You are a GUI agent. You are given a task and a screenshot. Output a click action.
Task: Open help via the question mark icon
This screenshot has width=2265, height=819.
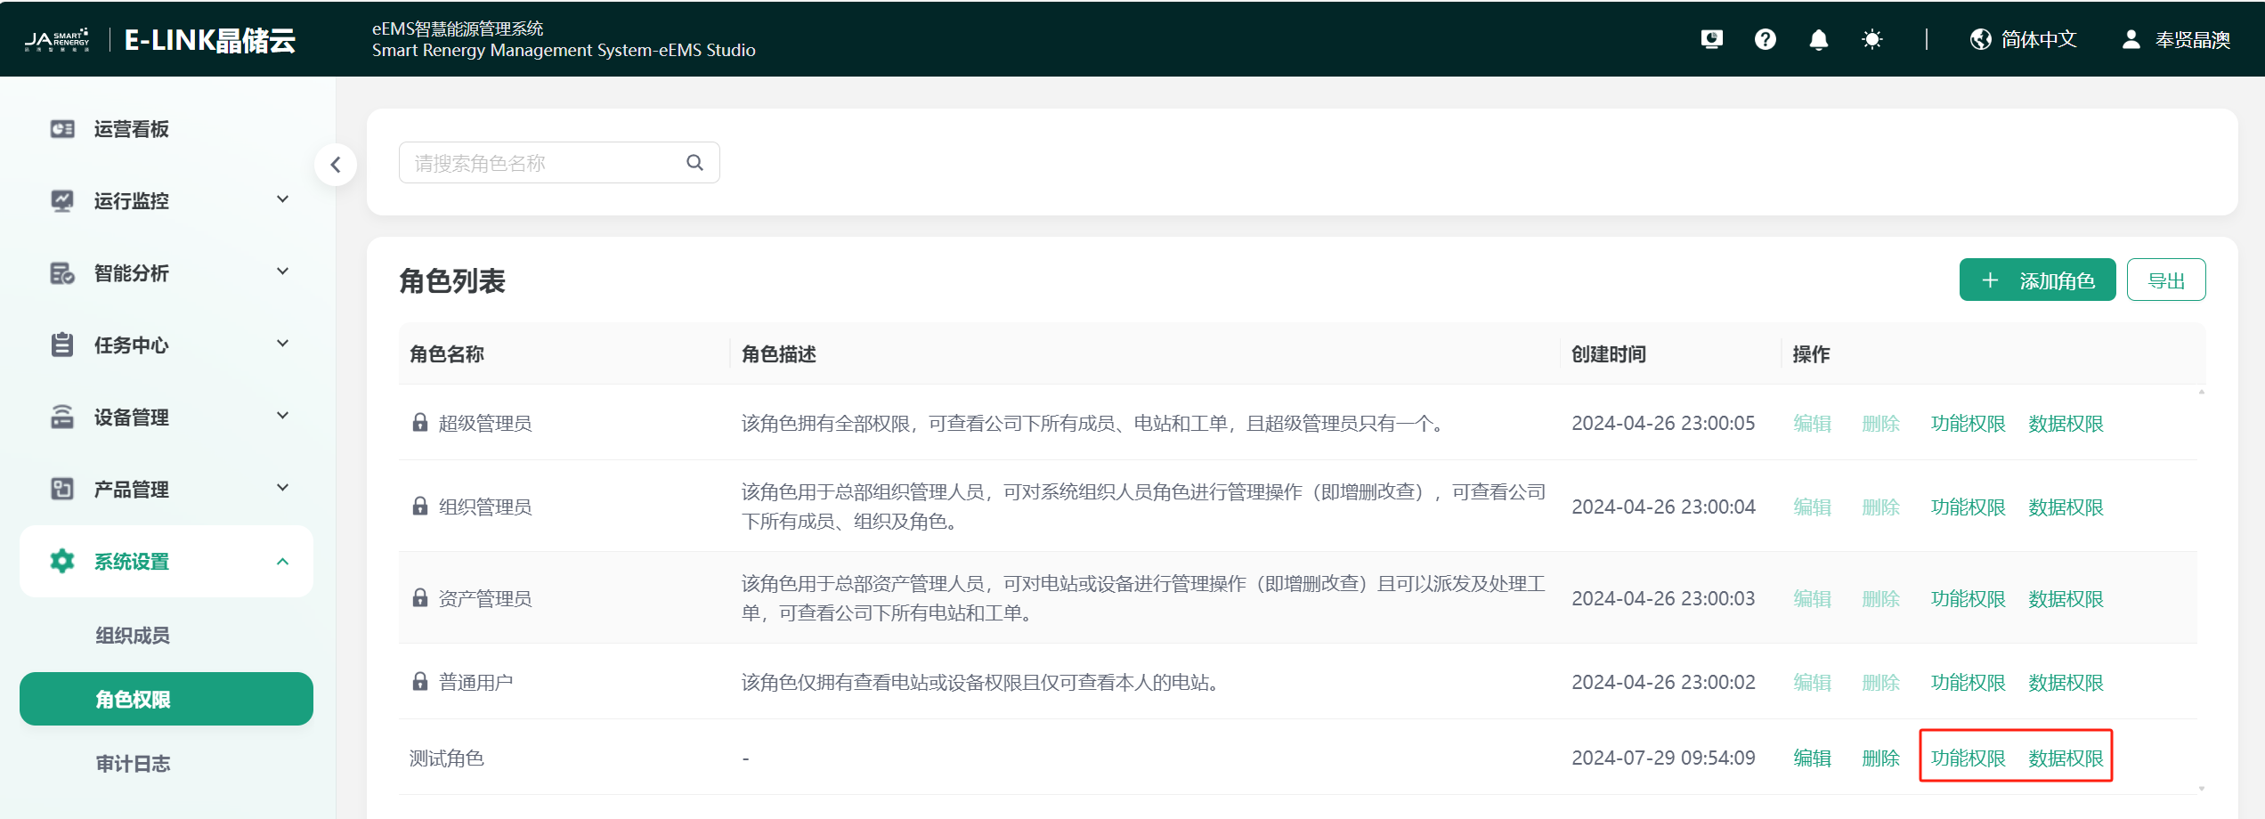1765,39
